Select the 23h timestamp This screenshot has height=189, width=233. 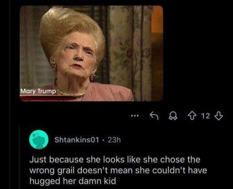click(x=114, y=140)
